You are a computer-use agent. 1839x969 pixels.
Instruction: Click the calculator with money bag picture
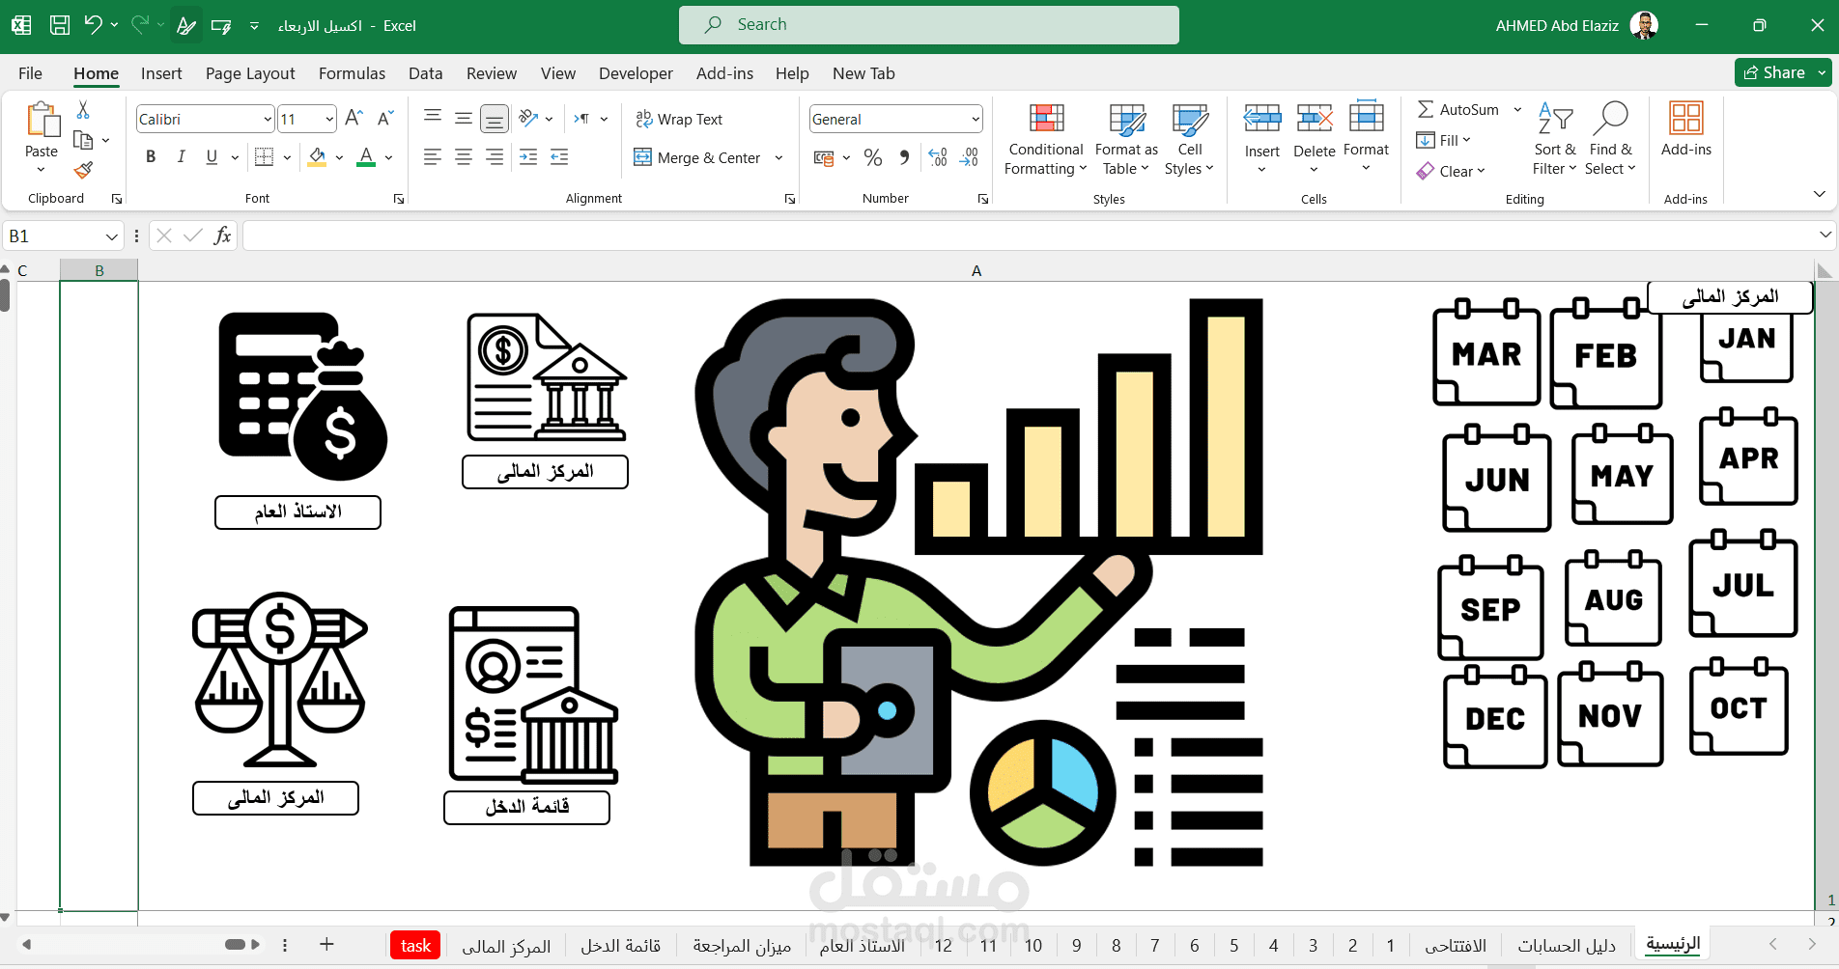[x=302, y=396]
